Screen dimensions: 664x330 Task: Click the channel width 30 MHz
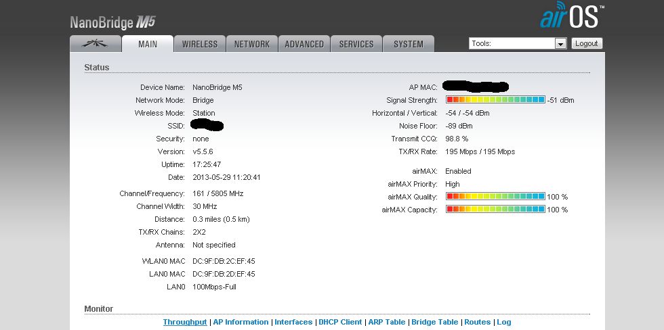tap(205, 206)
